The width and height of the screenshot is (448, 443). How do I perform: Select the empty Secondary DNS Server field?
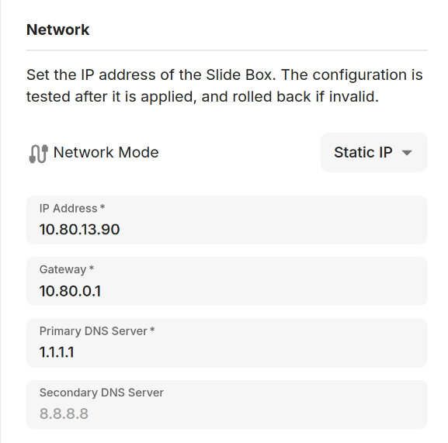tap(227, 404)
